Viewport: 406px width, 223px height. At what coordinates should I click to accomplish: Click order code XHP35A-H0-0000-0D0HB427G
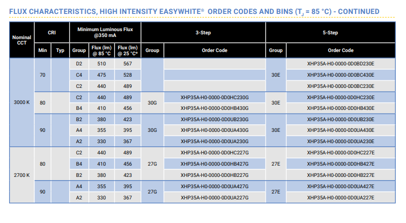click(x=215, y=164)
